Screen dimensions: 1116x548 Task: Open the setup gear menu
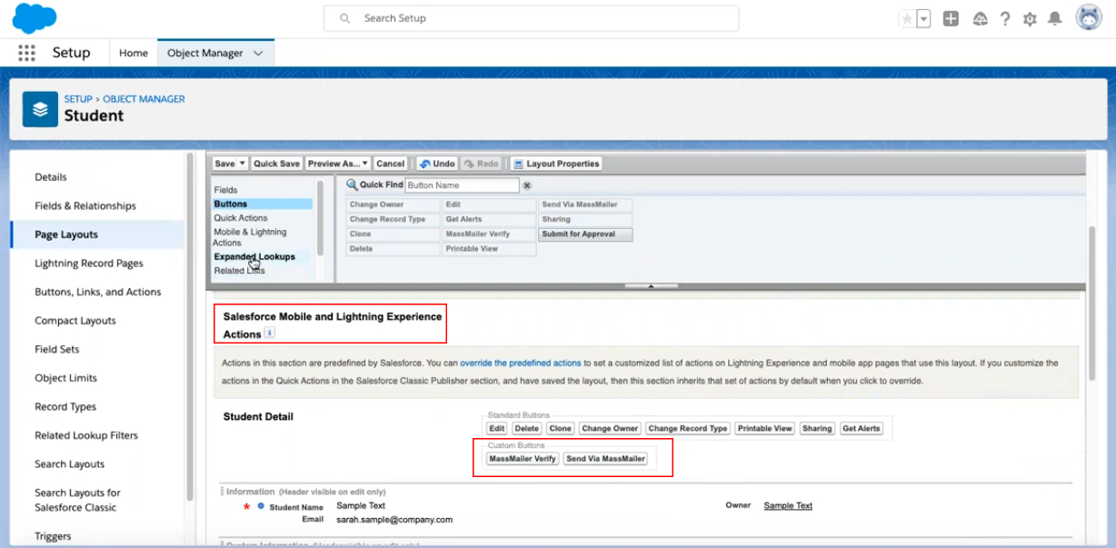click(1030, 18)
